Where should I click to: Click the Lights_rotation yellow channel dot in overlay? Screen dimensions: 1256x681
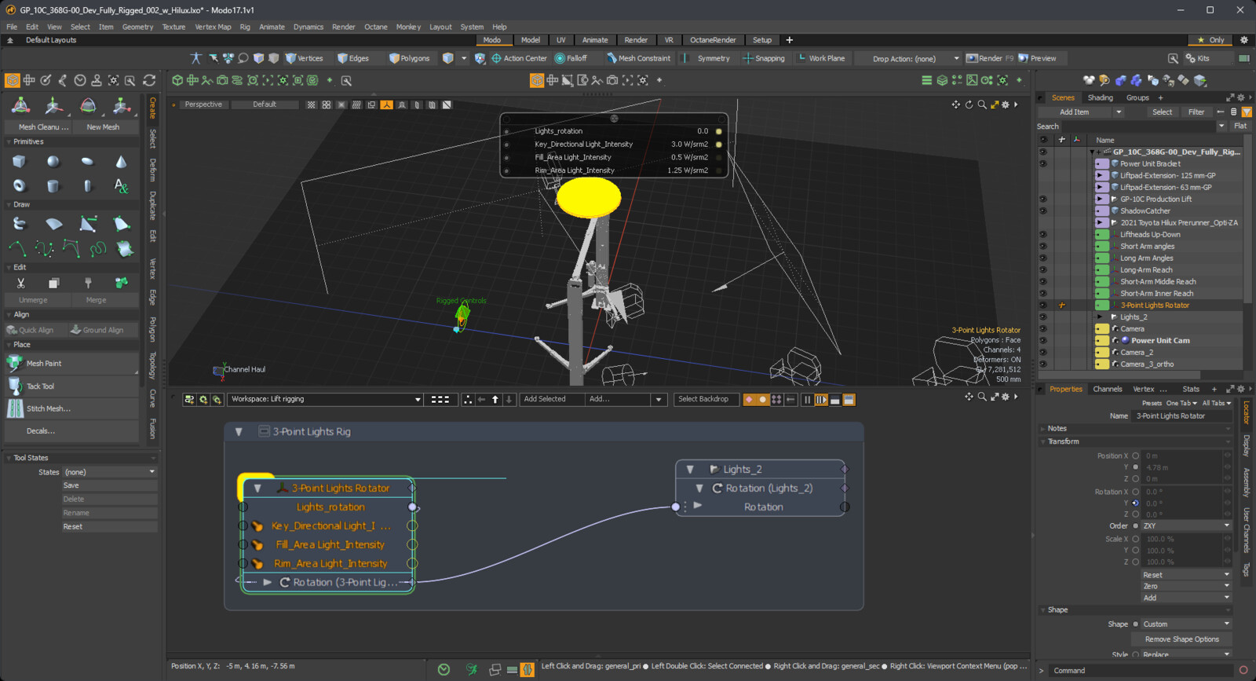[718, 131]
